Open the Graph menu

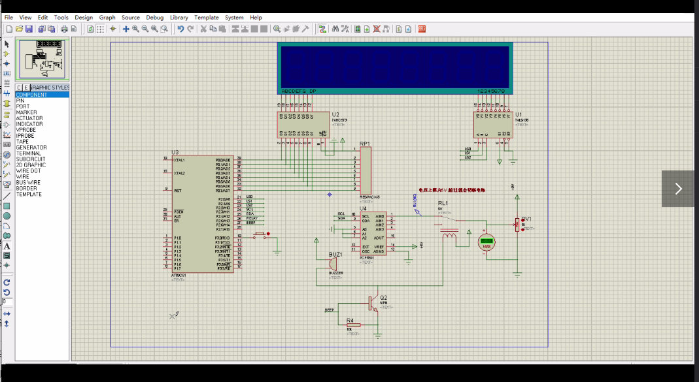pos(107,18)
